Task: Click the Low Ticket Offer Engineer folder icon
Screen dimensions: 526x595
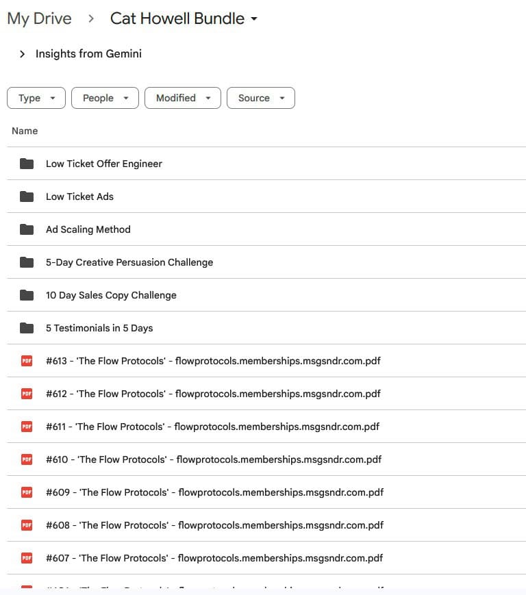Action: (27, 164)
